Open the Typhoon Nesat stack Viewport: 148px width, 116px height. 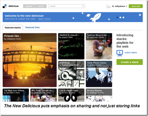coord(99,46)
